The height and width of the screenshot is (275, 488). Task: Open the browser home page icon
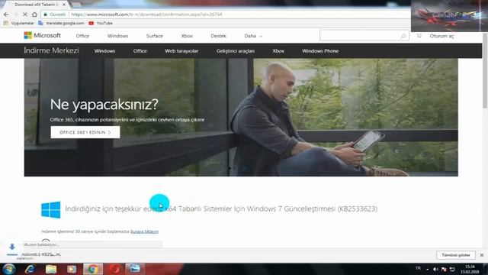coord(34,15)
